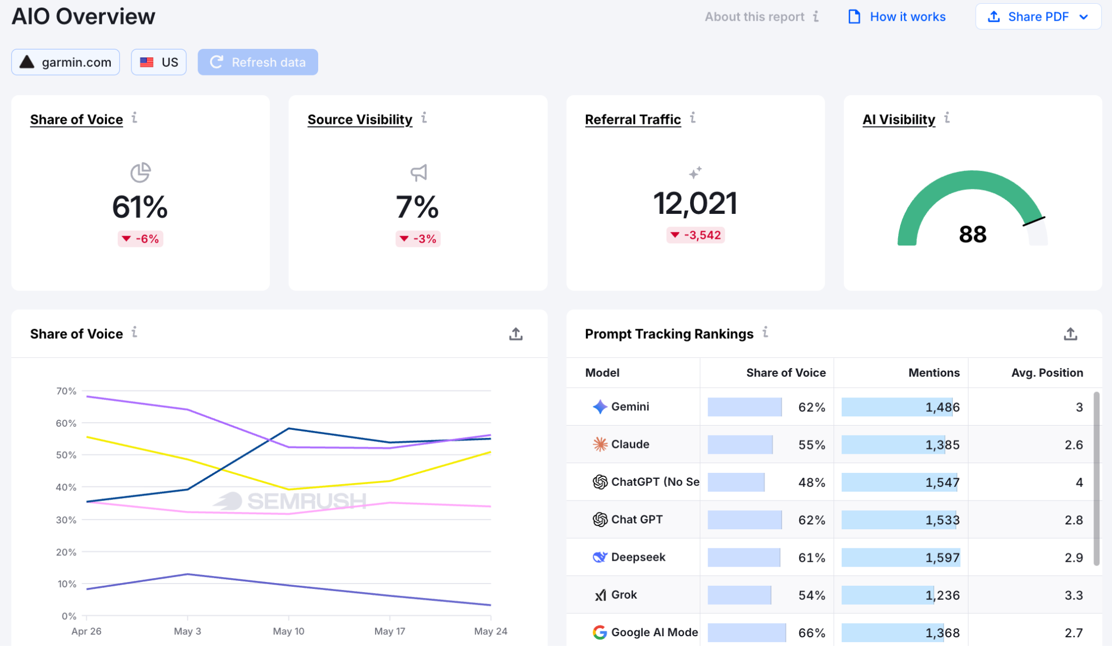
Task: Click the refresh arrow icon in Refresh data
Action: tap(217, 62)
